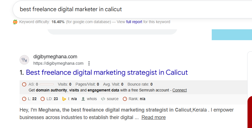The height and width of the screenshot is (128, 252).
Task: Click the digibymeghana.com site name
Action: pyautogui.click(x=55, y=57)
